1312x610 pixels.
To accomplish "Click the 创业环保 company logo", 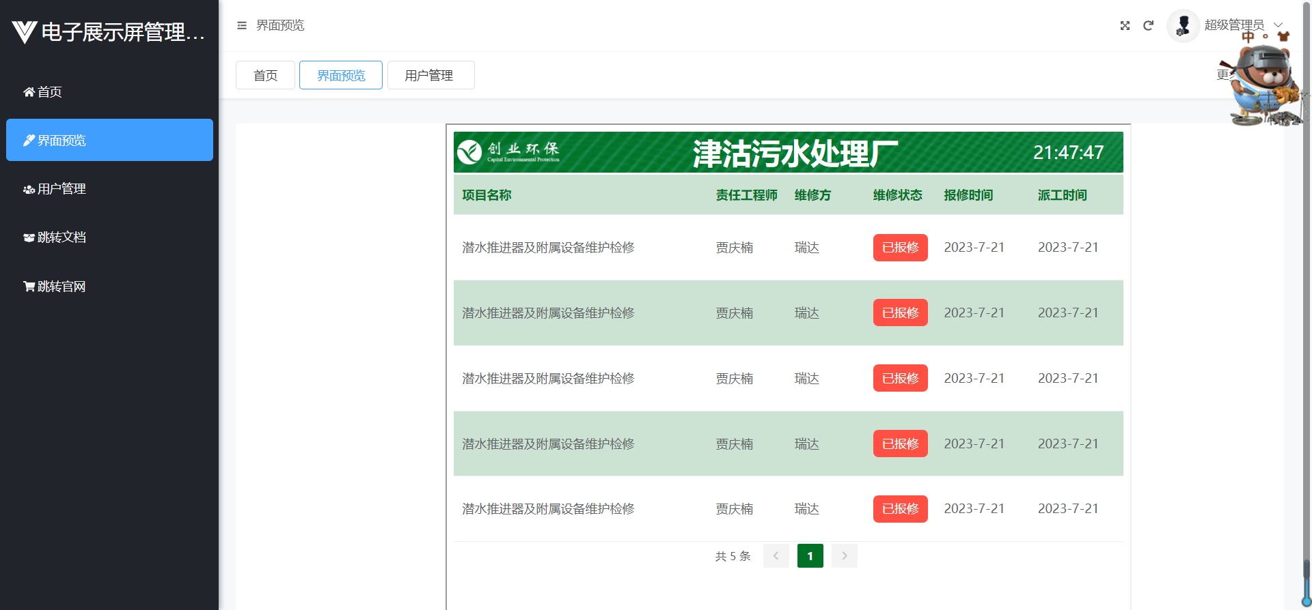I will click(509, 152).
